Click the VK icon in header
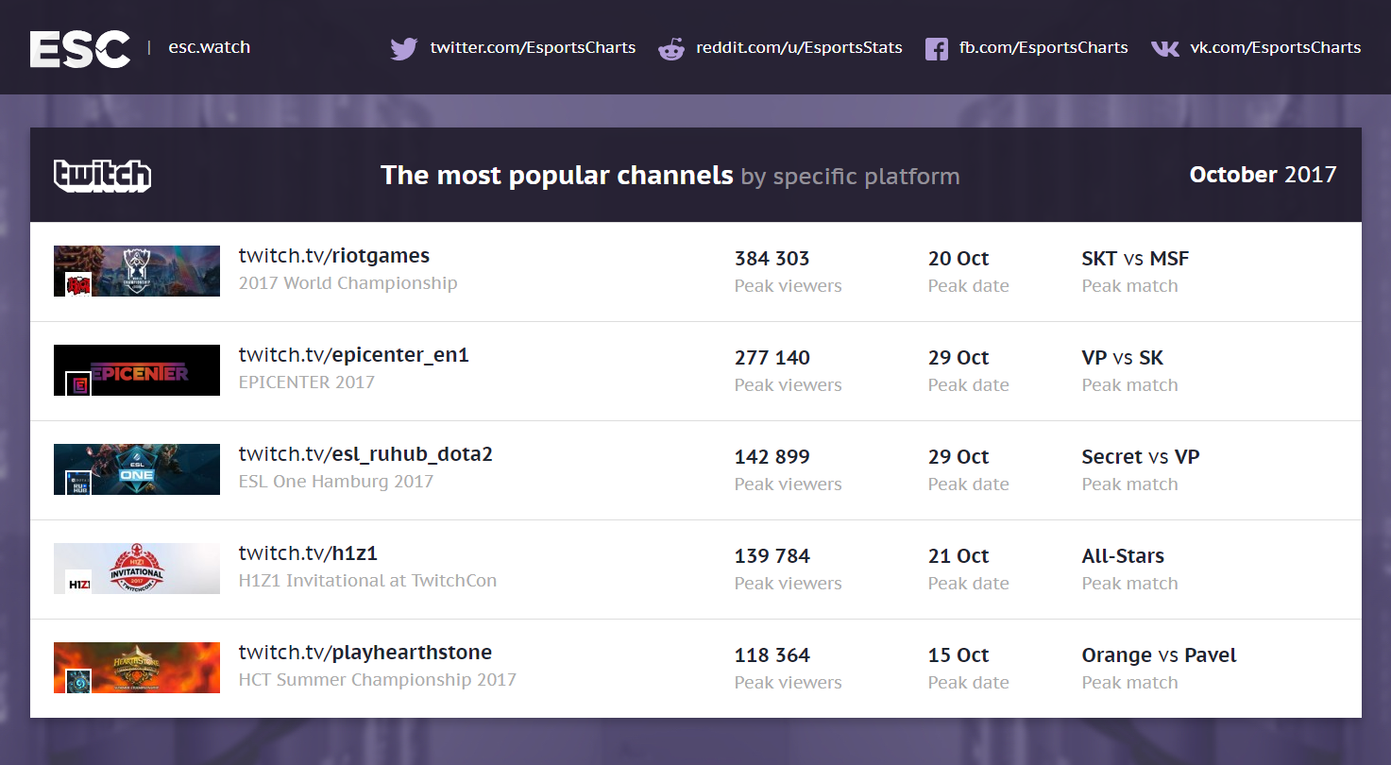This screenshot has width=1391, height=765. point(1164,48)
